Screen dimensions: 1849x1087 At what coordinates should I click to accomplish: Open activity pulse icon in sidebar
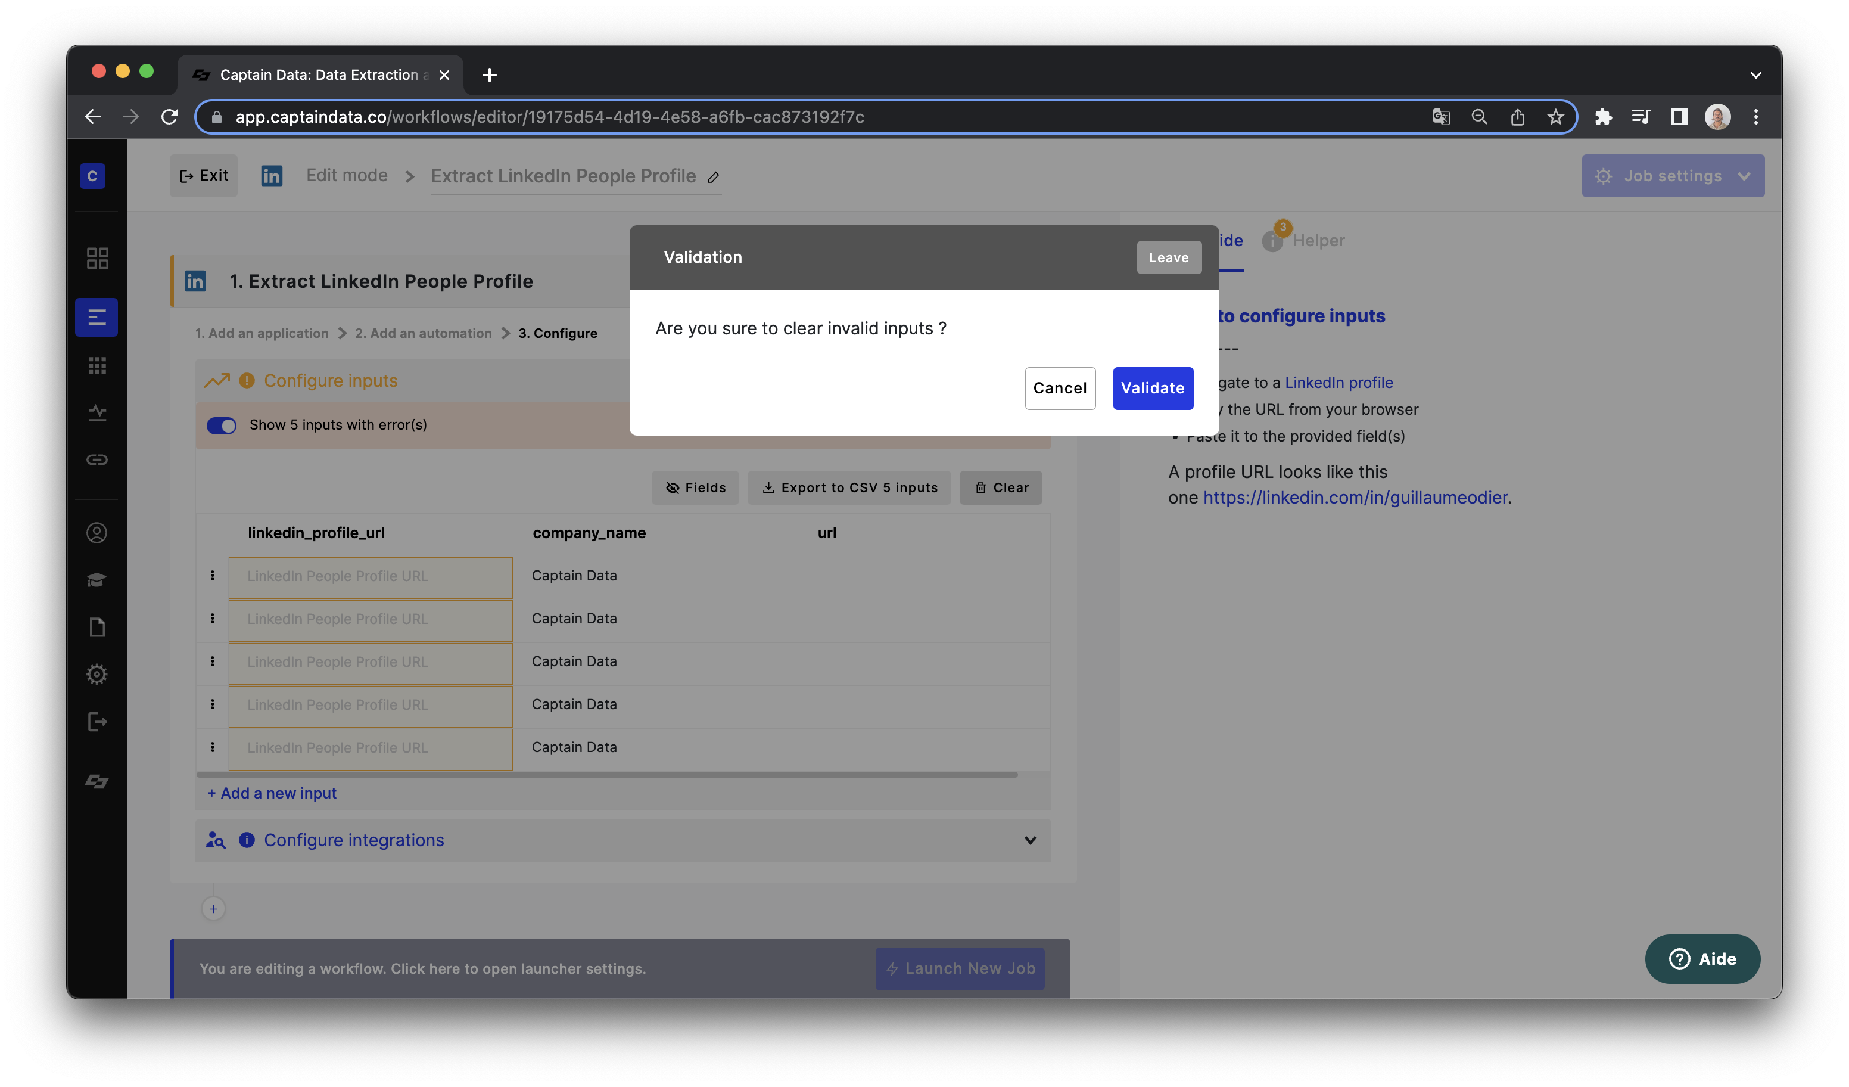[97, 412]
